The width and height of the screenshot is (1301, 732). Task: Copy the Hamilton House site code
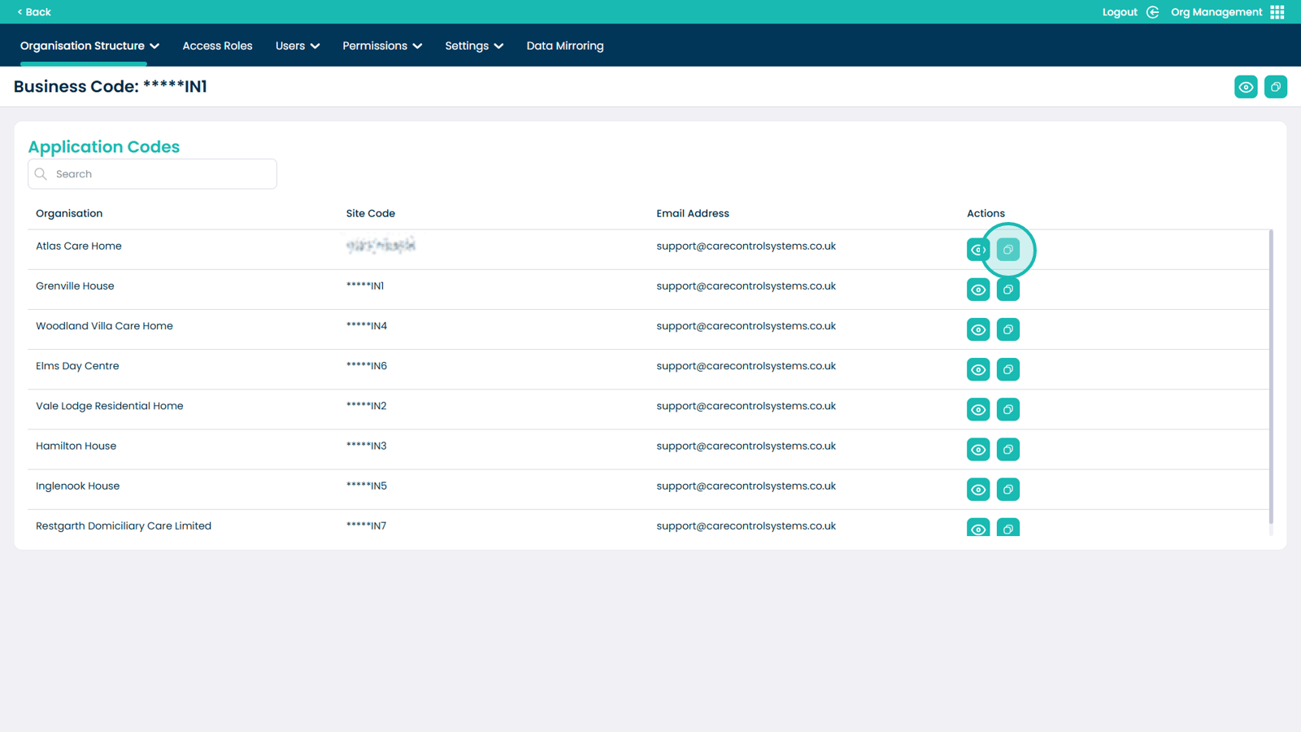[1007, 449]
